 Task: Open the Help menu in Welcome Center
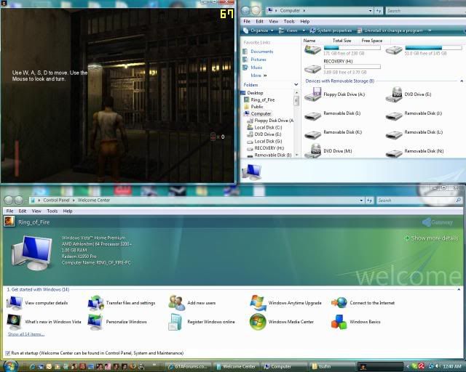(x=68, y=211)
